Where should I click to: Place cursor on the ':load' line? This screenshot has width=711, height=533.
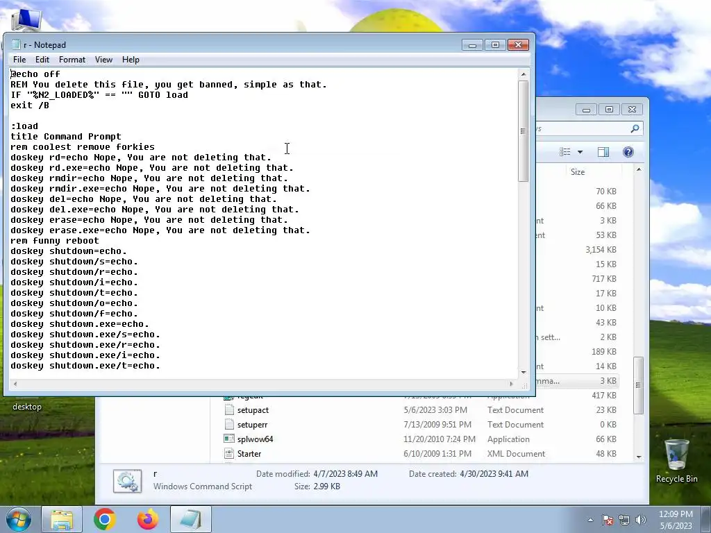(24, 126)
